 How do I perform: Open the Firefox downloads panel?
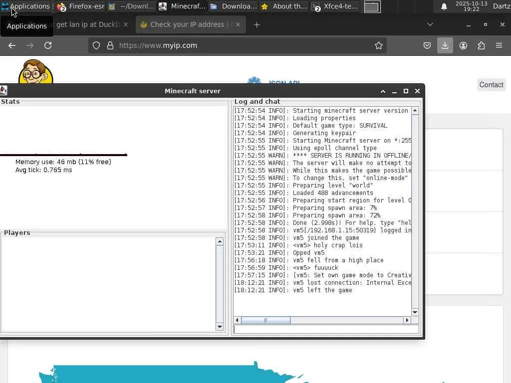pyautogui.click(x=445, y=45)
